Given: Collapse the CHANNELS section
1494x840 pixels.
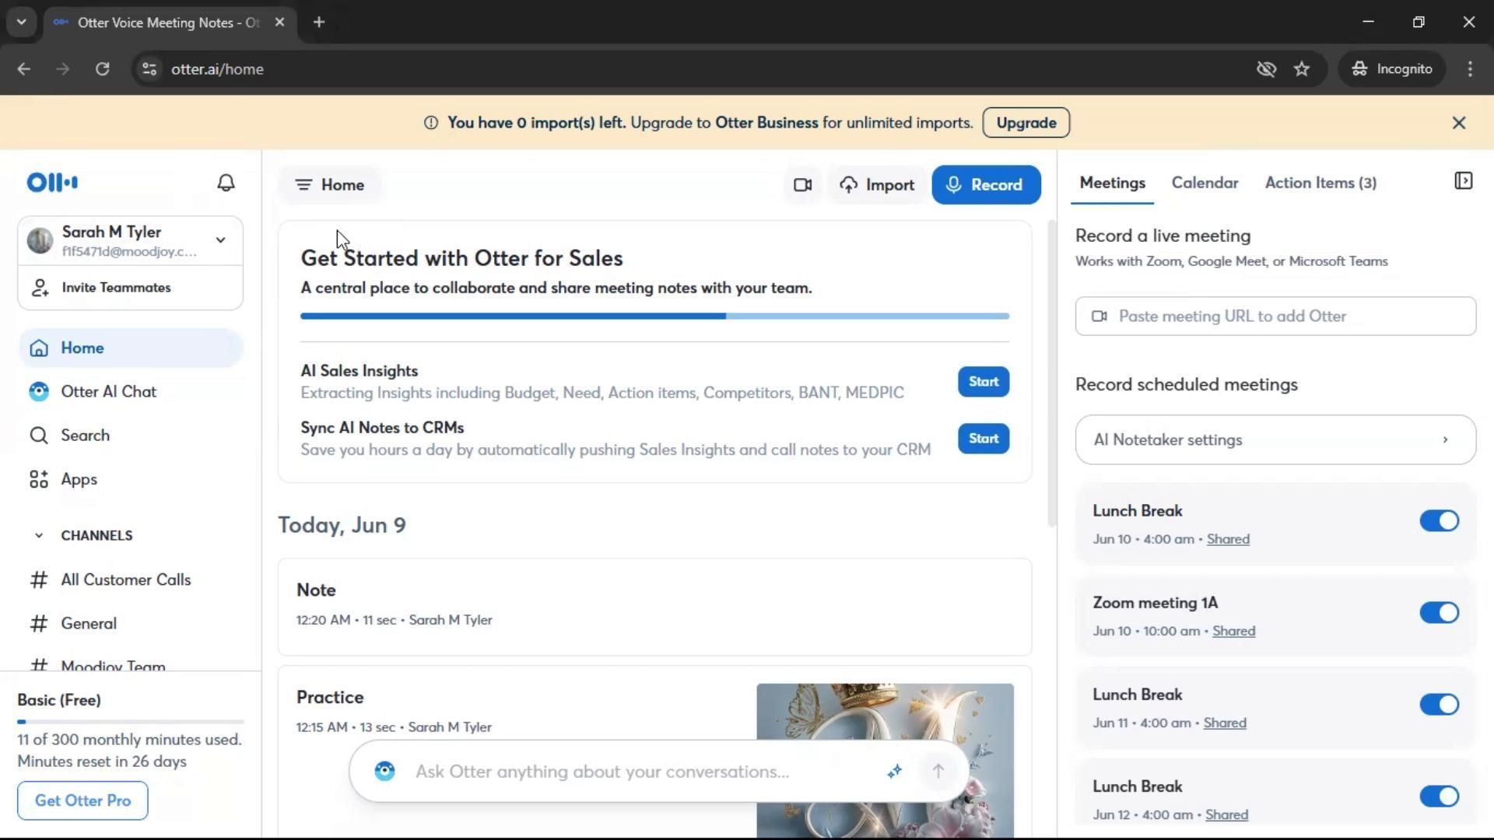Looking at the screenshot, I should (x=39, y=536).
